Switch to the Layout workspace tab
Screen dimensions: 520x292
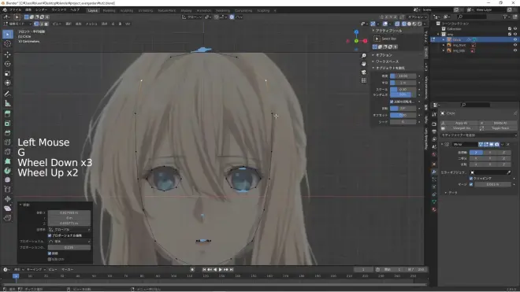[93, 10]
